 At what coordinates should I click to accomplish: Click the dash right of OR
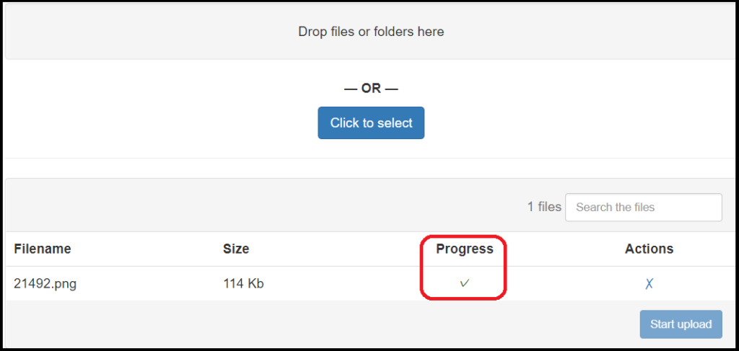click(391, 89)
